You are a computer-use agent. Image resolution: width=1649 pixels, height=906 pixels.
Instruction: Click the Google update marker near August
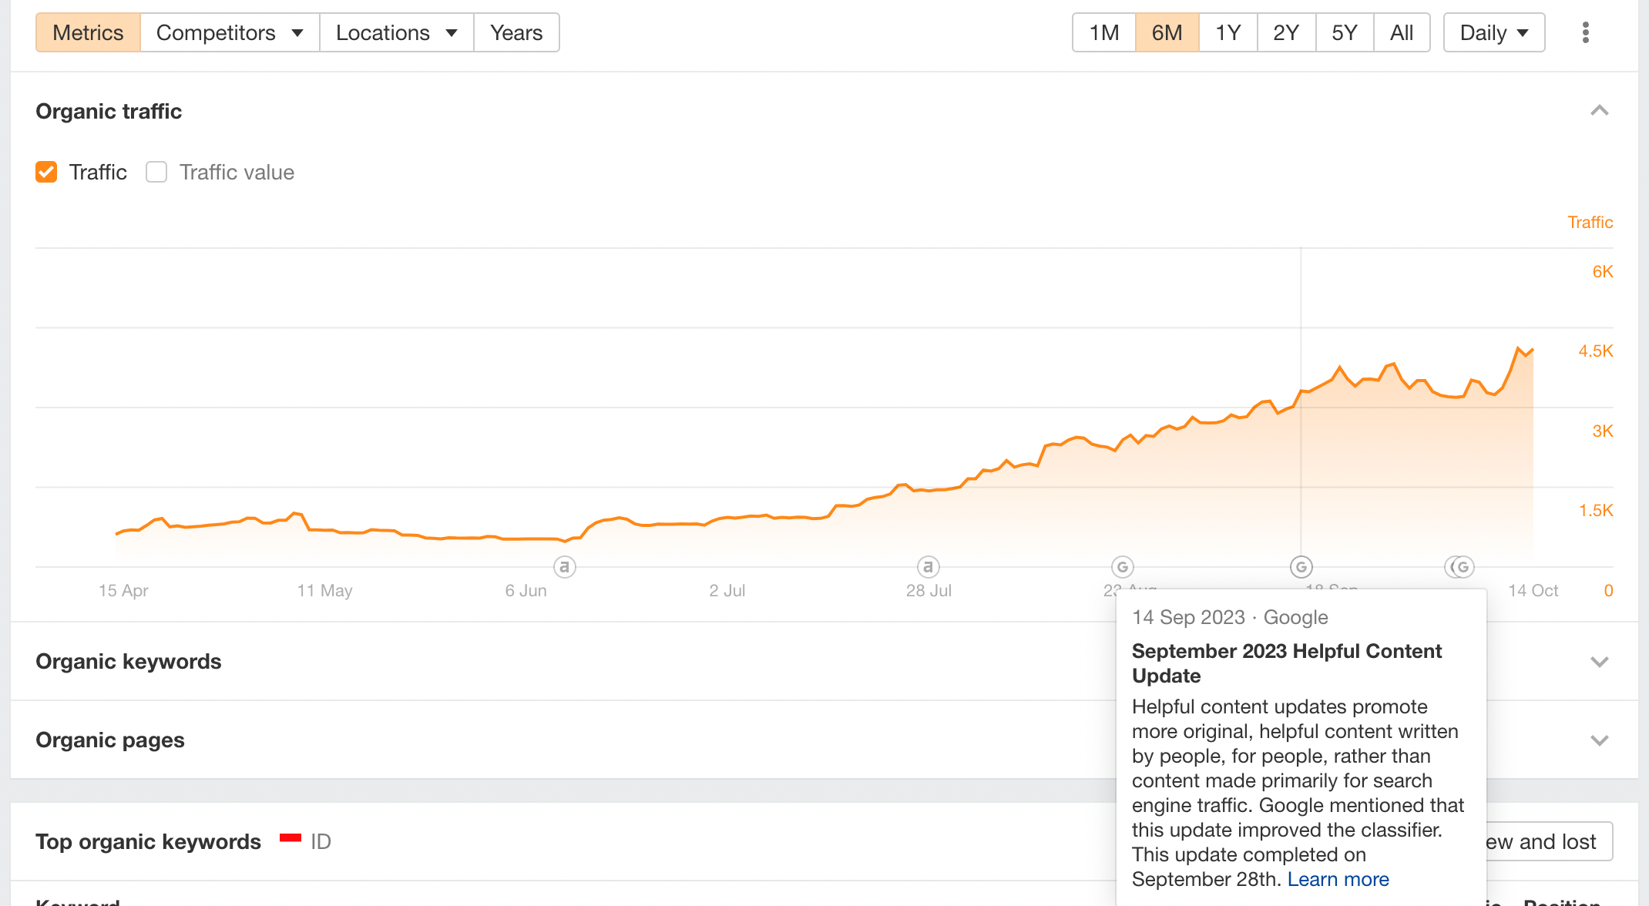1123,567
